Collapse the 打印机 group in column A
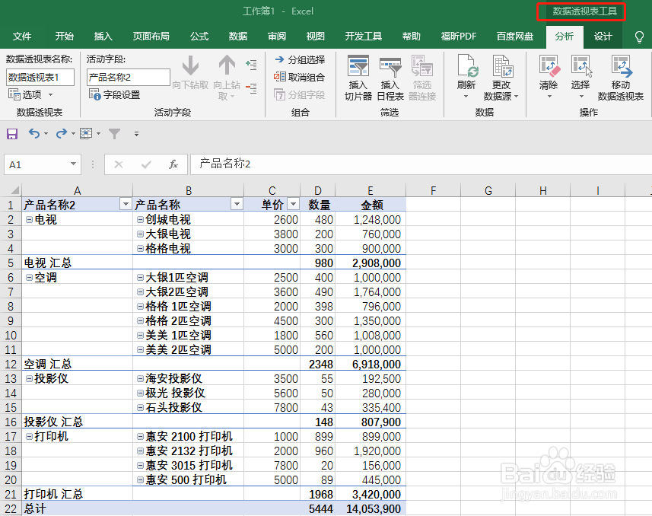This screenshot has width=652, height=516. (29, 436)
